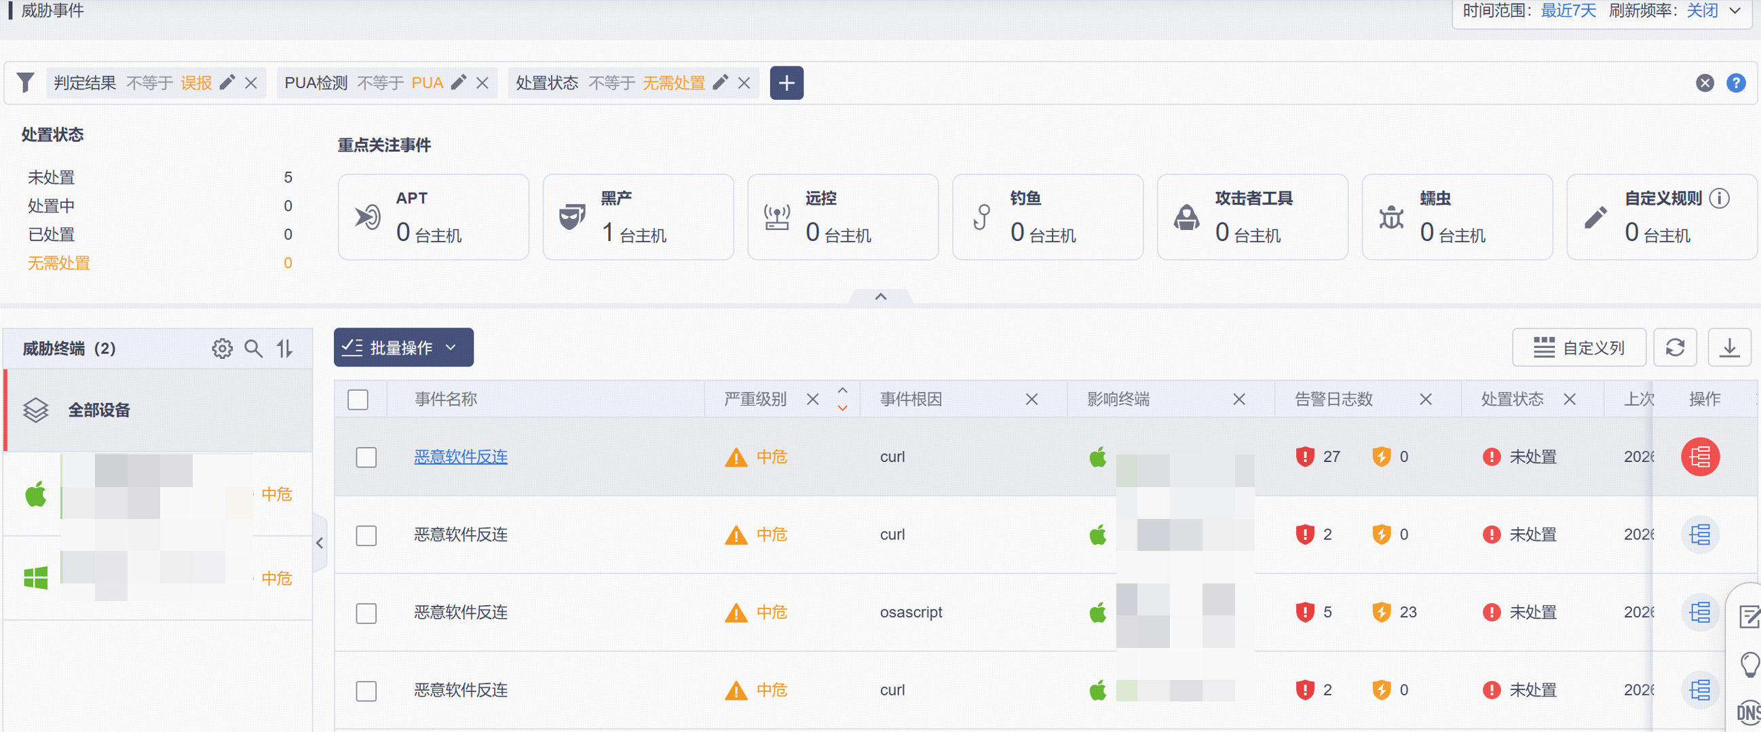Image resolution: width=1761 pixels, height=732 pixels.
Task: Search threat terminals with magnifier icon
Action: 254,349
